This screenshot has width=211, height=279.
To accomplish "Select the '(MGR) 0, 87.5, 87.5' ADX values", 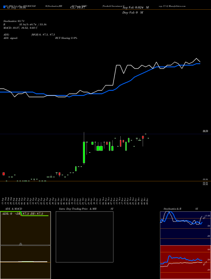I will click(x=43, y=35).
